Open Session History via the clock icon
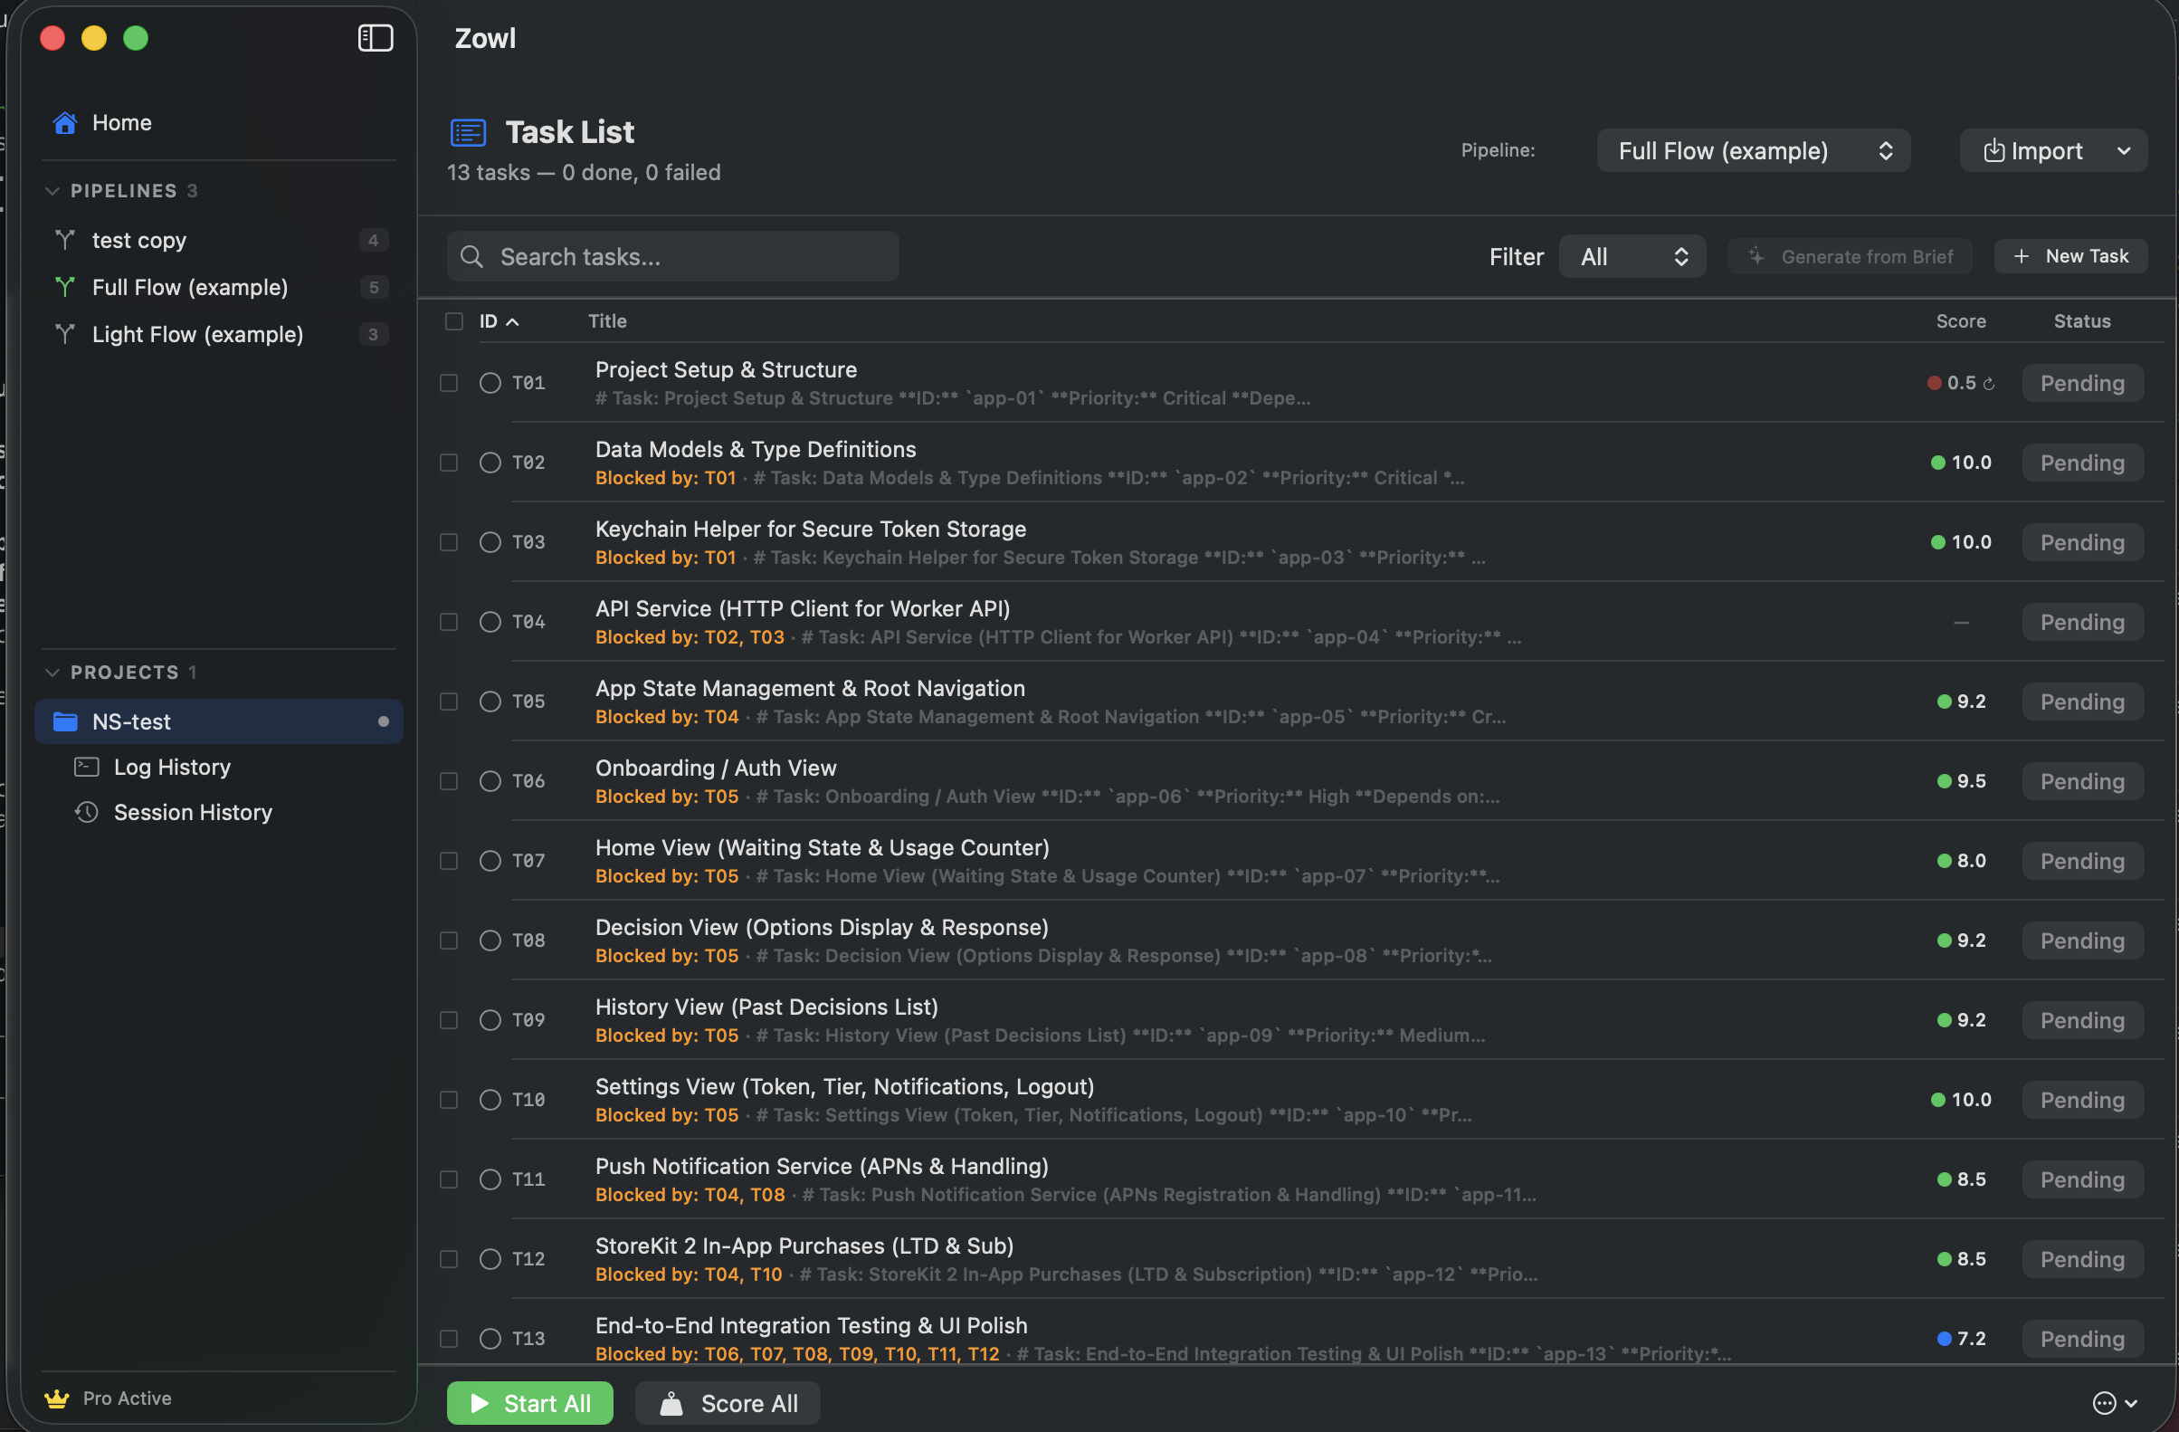Image resolution: width=2179 pixels, height=1432 pixels. (x=86, y=812)
